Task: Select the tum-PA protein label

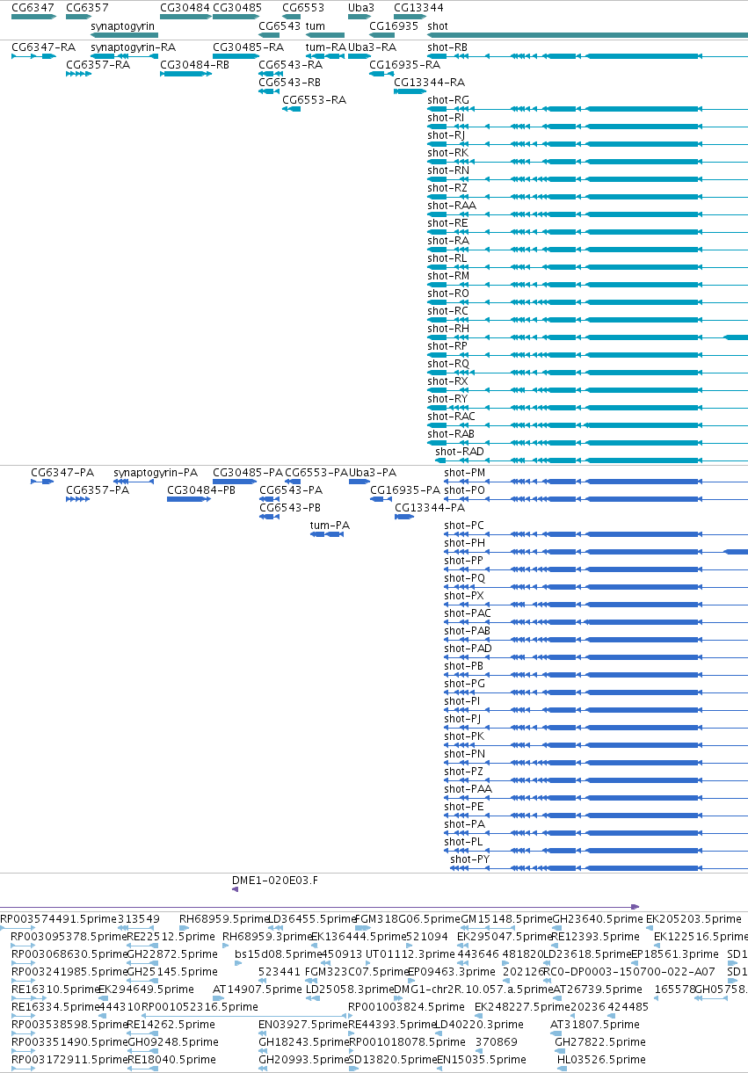Action: point(330,526)
